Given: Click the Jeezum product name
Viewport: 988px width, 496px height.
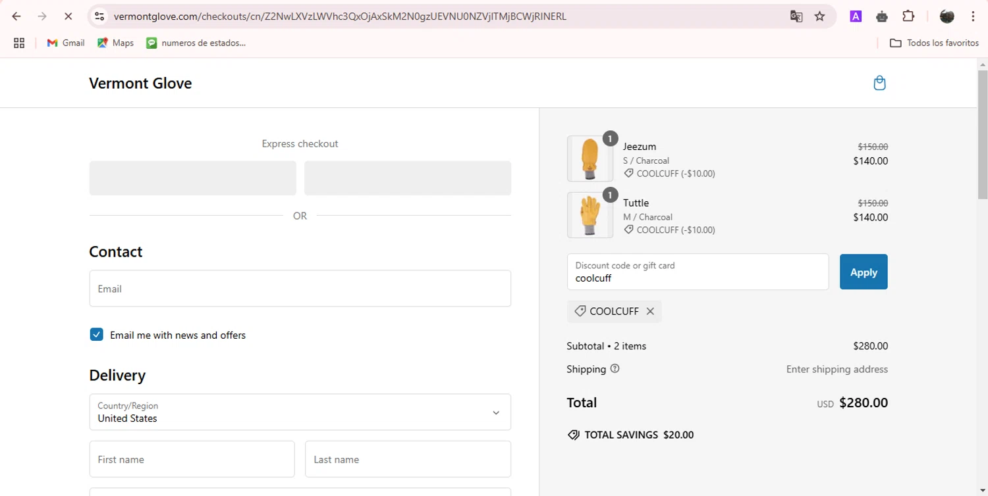Looking at the screenshot, I should pos(640,147).
